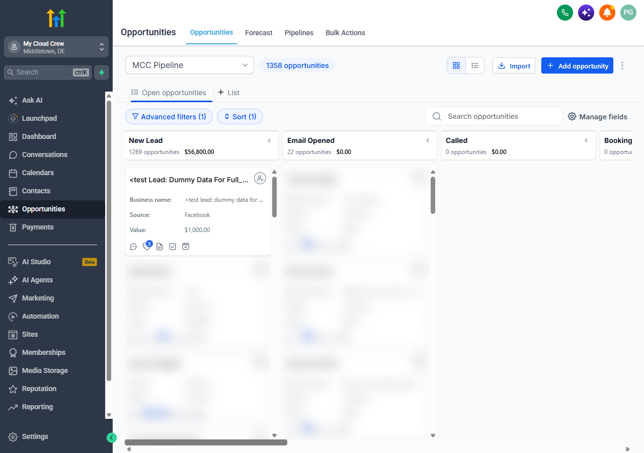Image resolution: width=644 pixels, height=453 pixels.
Task: Go to Reputation in the sidebar
Action: 52,389
